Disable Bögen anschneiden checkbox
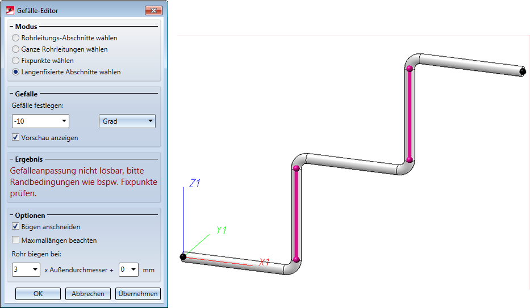Image resolution: width=530 pixels, height=308 pixels. (15, 226)
